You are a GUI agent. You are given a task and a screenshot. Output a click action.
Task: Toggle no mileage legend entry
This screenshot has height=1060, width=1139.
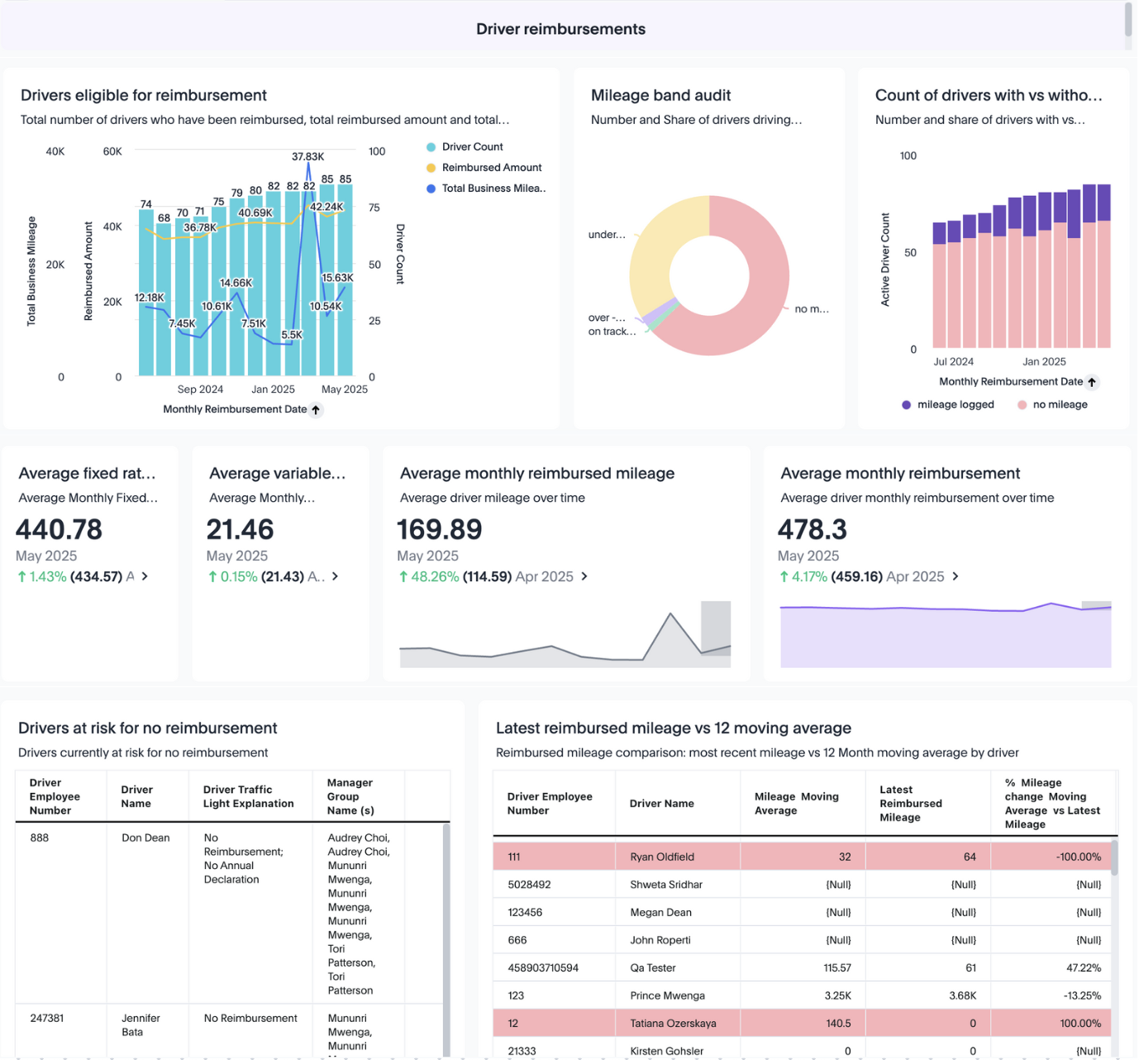(x=1052, y=405)
